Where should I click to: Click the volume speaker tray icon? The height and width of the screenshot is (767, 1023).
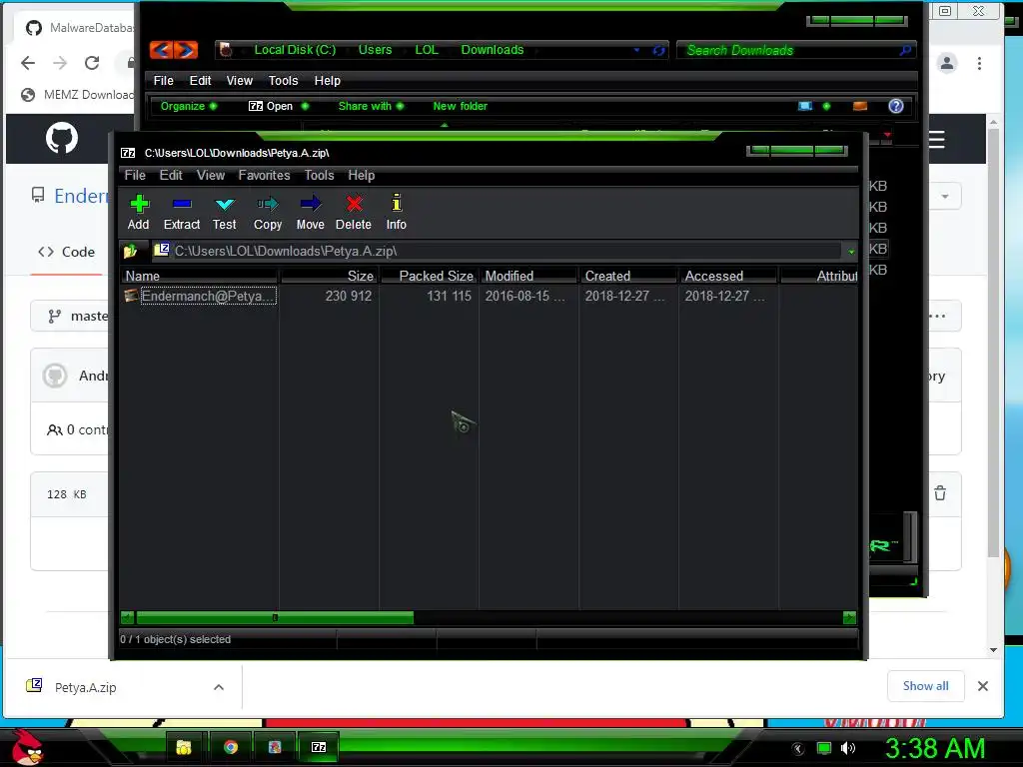tap(848, 748)
